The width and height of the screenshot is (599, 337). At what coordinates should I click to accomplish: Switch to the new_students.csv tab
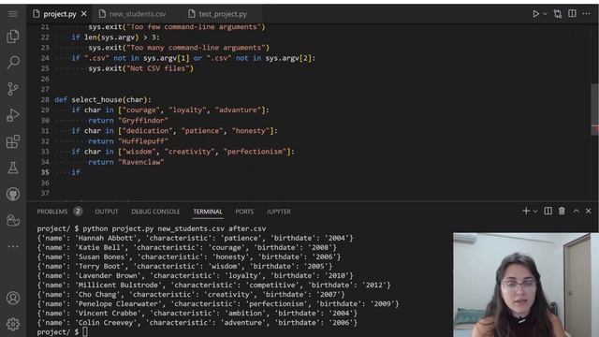tap(138, 14)
